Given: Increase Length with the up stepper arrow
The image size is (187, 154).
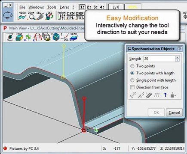Looking at the screenshot, I should click(178, 57).
